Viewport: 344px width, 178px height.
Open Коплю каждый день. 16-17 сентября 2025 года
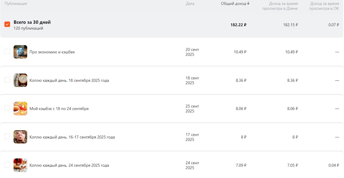(x=72, y=137)
